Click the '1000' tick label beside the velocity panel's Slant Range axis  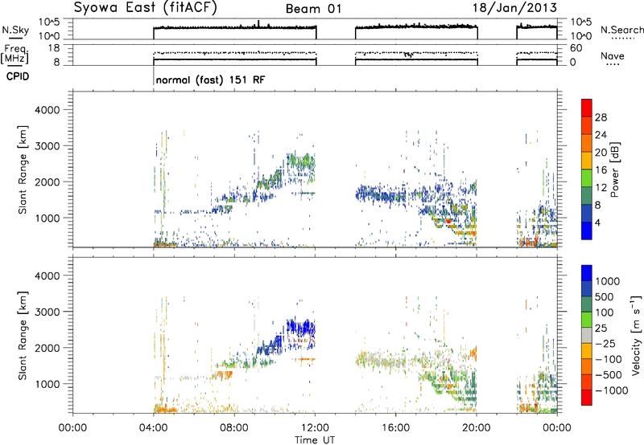[47, 384]
